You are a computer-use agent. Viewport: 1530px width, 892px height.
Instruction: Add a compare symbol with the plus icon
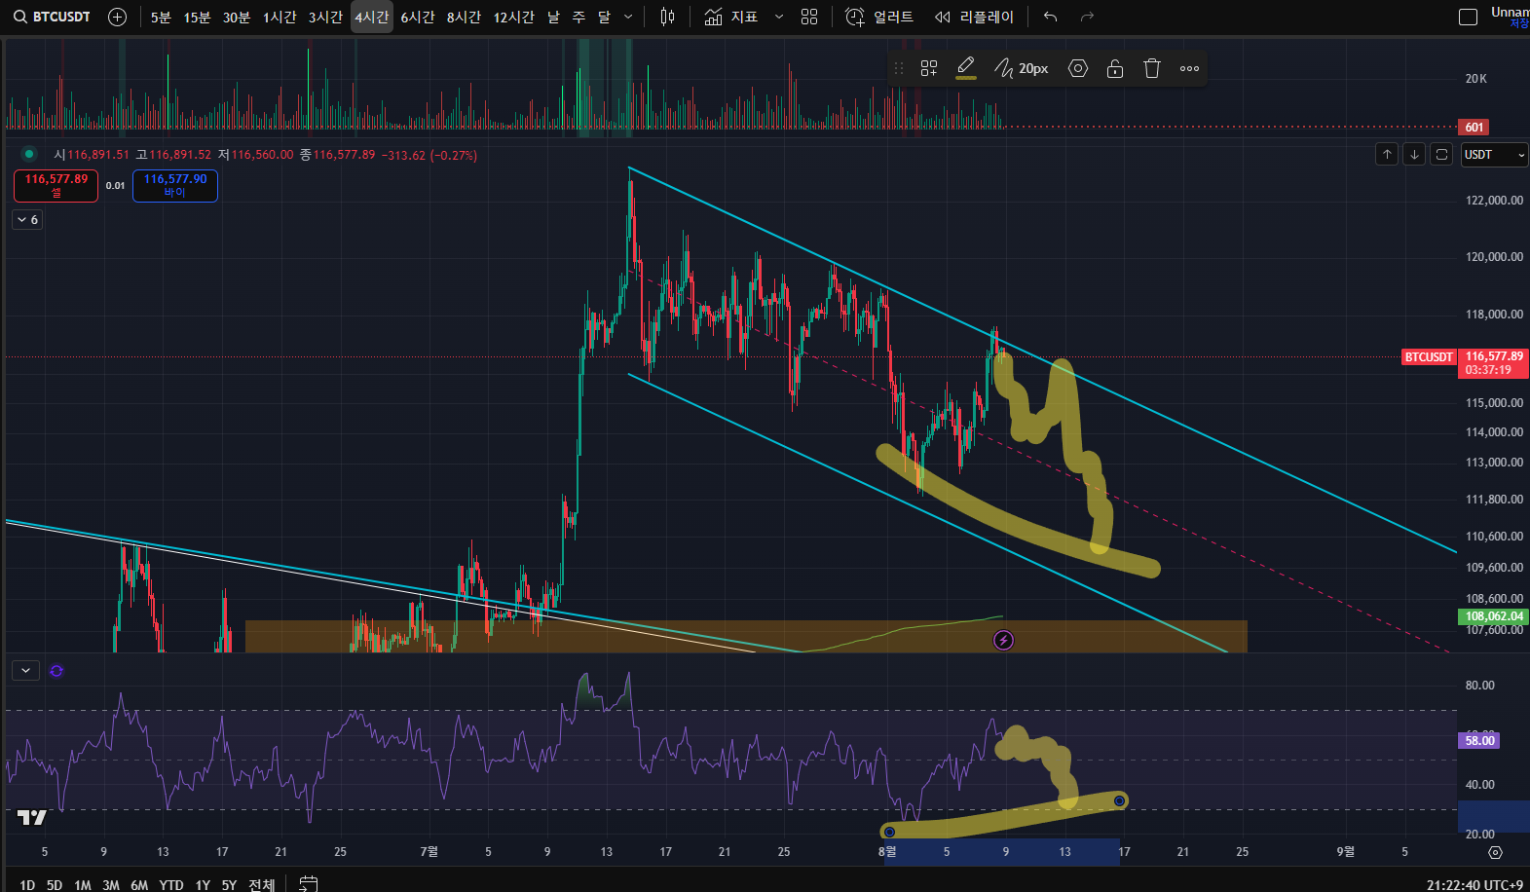click(117, 17)
